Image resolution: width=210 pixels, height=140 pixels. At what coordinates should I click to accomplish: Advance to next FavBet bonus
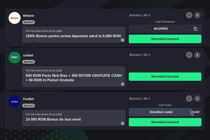[197, 98]
